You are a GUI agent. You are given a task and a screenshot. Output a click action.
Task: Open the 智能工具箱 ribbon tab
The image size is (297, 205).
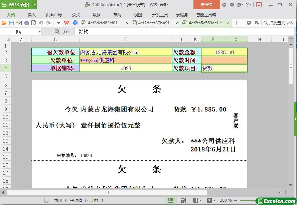[206, 15]
